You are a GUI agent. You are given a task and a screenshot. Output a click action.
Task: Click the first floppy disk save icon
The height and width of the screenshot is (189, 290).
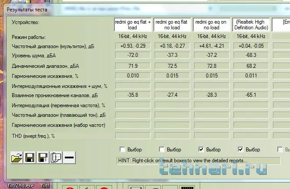click(30, 157)
